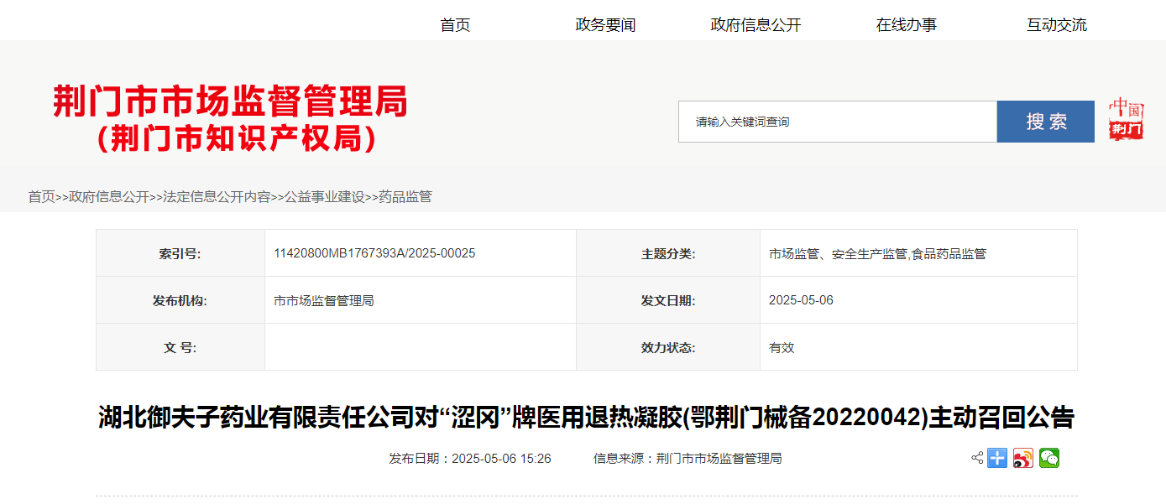Click the 信息来源：荆门市市场监督管理局 text
Screen dimensions: 1166x504
688,459
